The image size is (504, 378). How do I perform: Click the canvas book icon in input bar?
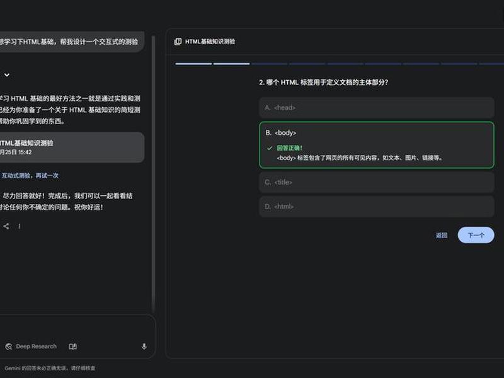click(x=73, y=346)
